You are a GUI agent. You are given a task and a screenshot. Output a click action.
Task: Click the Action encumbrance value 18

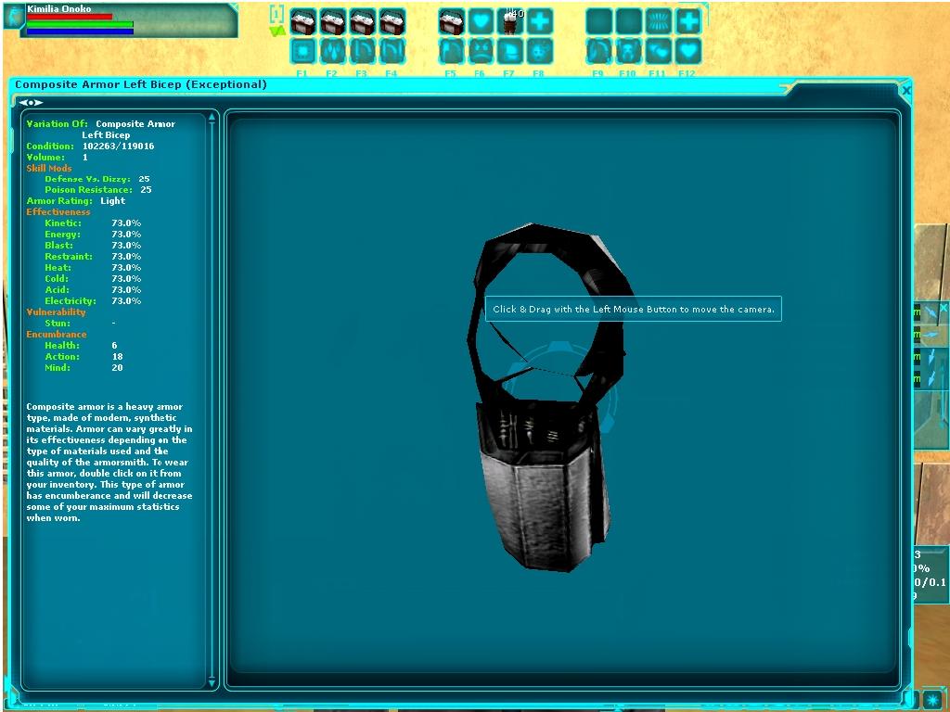point(118,356)
